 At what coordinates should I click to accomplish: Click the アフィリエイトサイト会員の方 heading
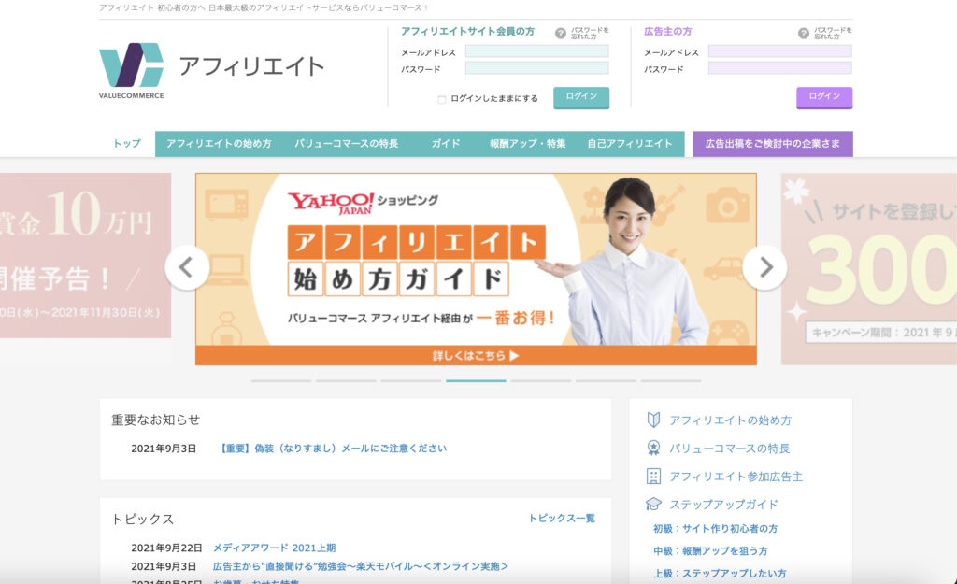tap(467, 31)
